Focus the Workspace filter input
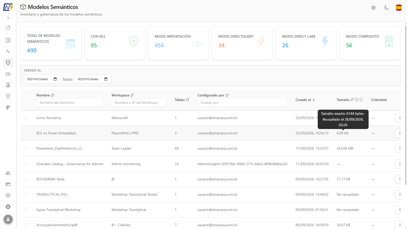This screenshot has width=407, height=229. click(139, 103)
